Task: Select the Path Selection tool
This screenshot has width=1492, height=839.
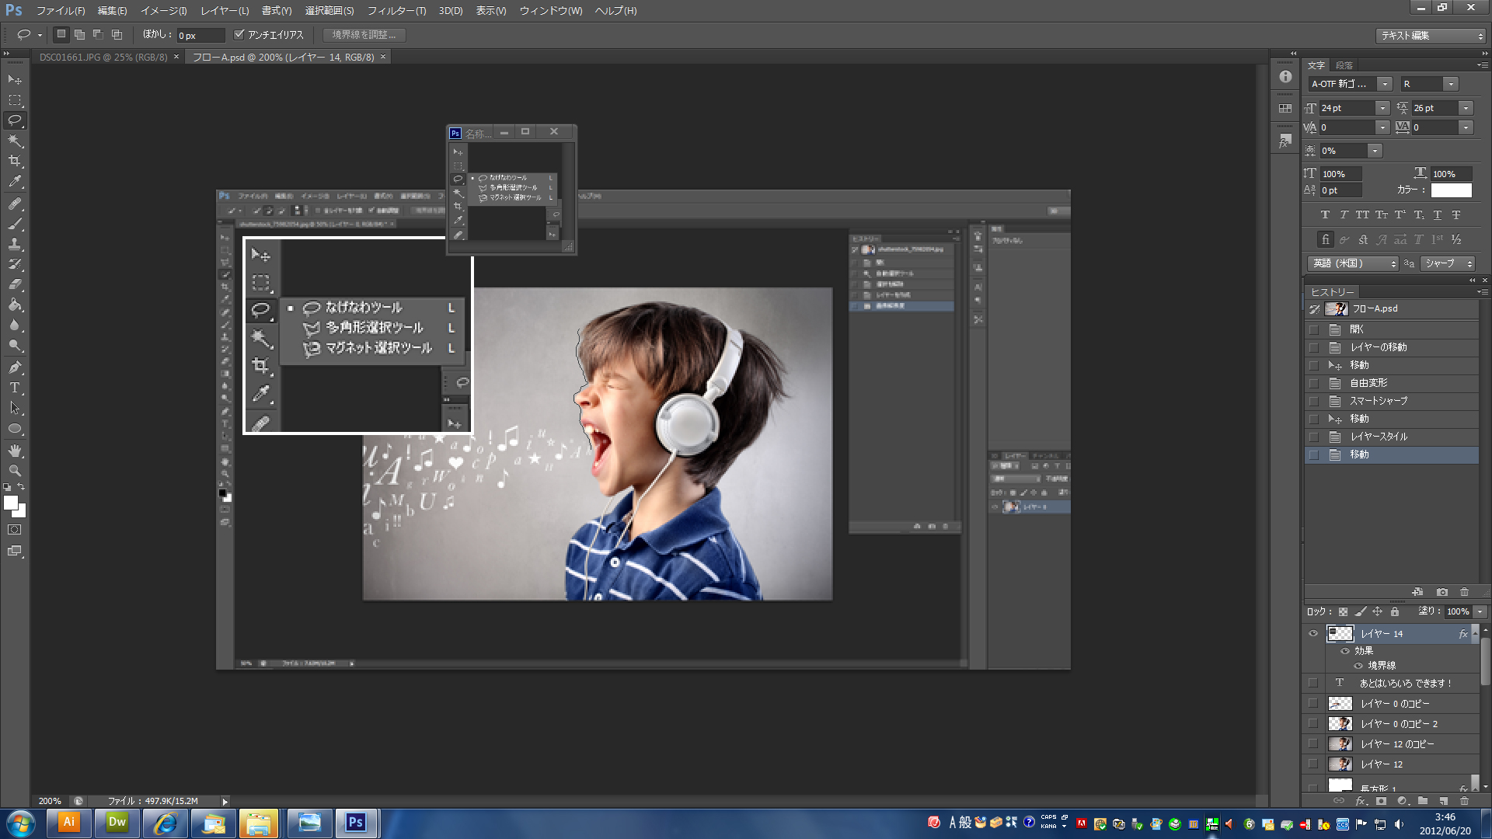Action: [15, 408]
